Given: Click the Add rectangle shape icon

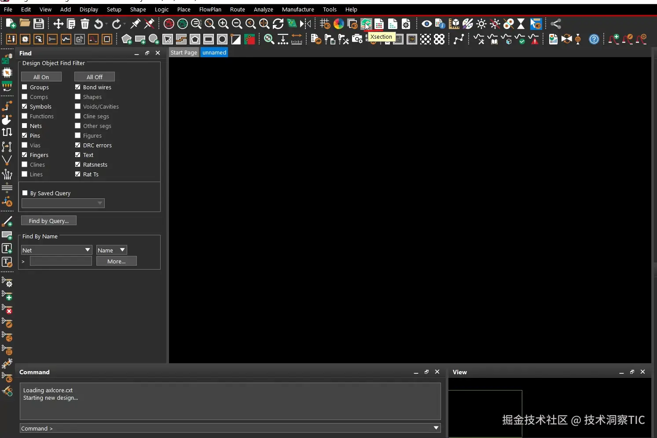Looking at the screenshot, I should [140, 40].
